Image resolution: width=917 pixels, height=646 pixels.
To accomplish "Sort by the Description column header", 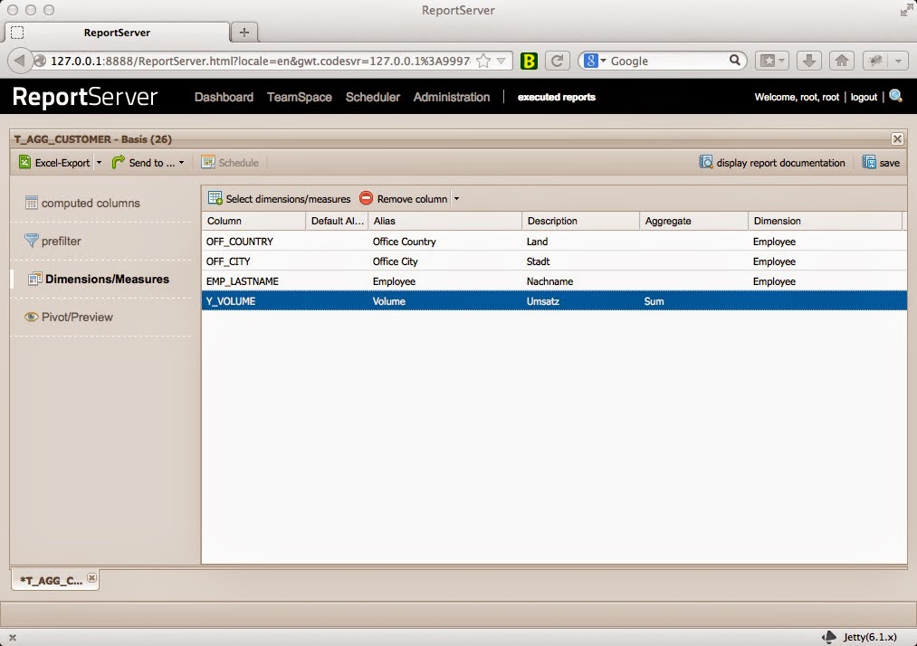I will click(x=580, y=221).
